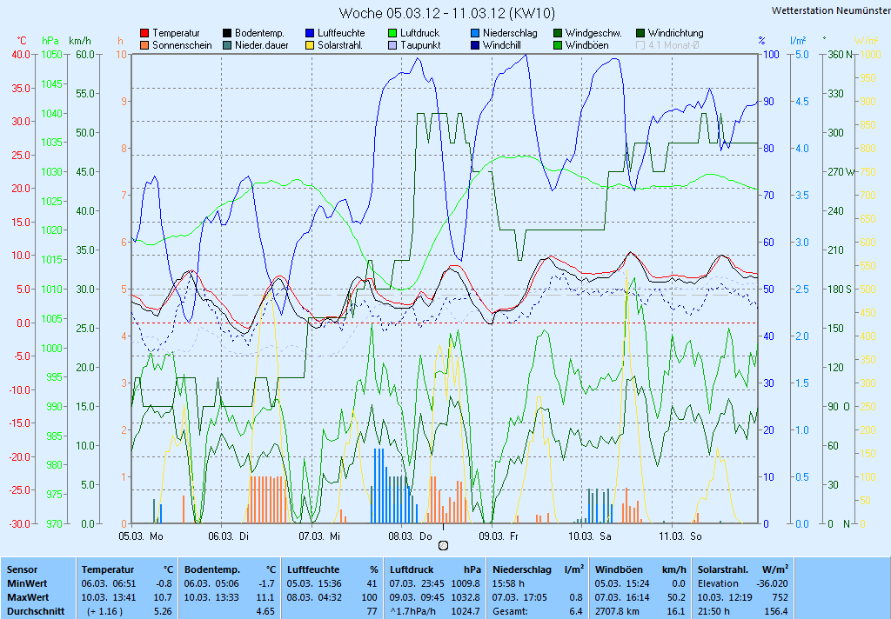Image resolution: width=891 pixels, height=619 pixels.
Task: Click the Windböen column header in table
Action: [x=619, y=569]
